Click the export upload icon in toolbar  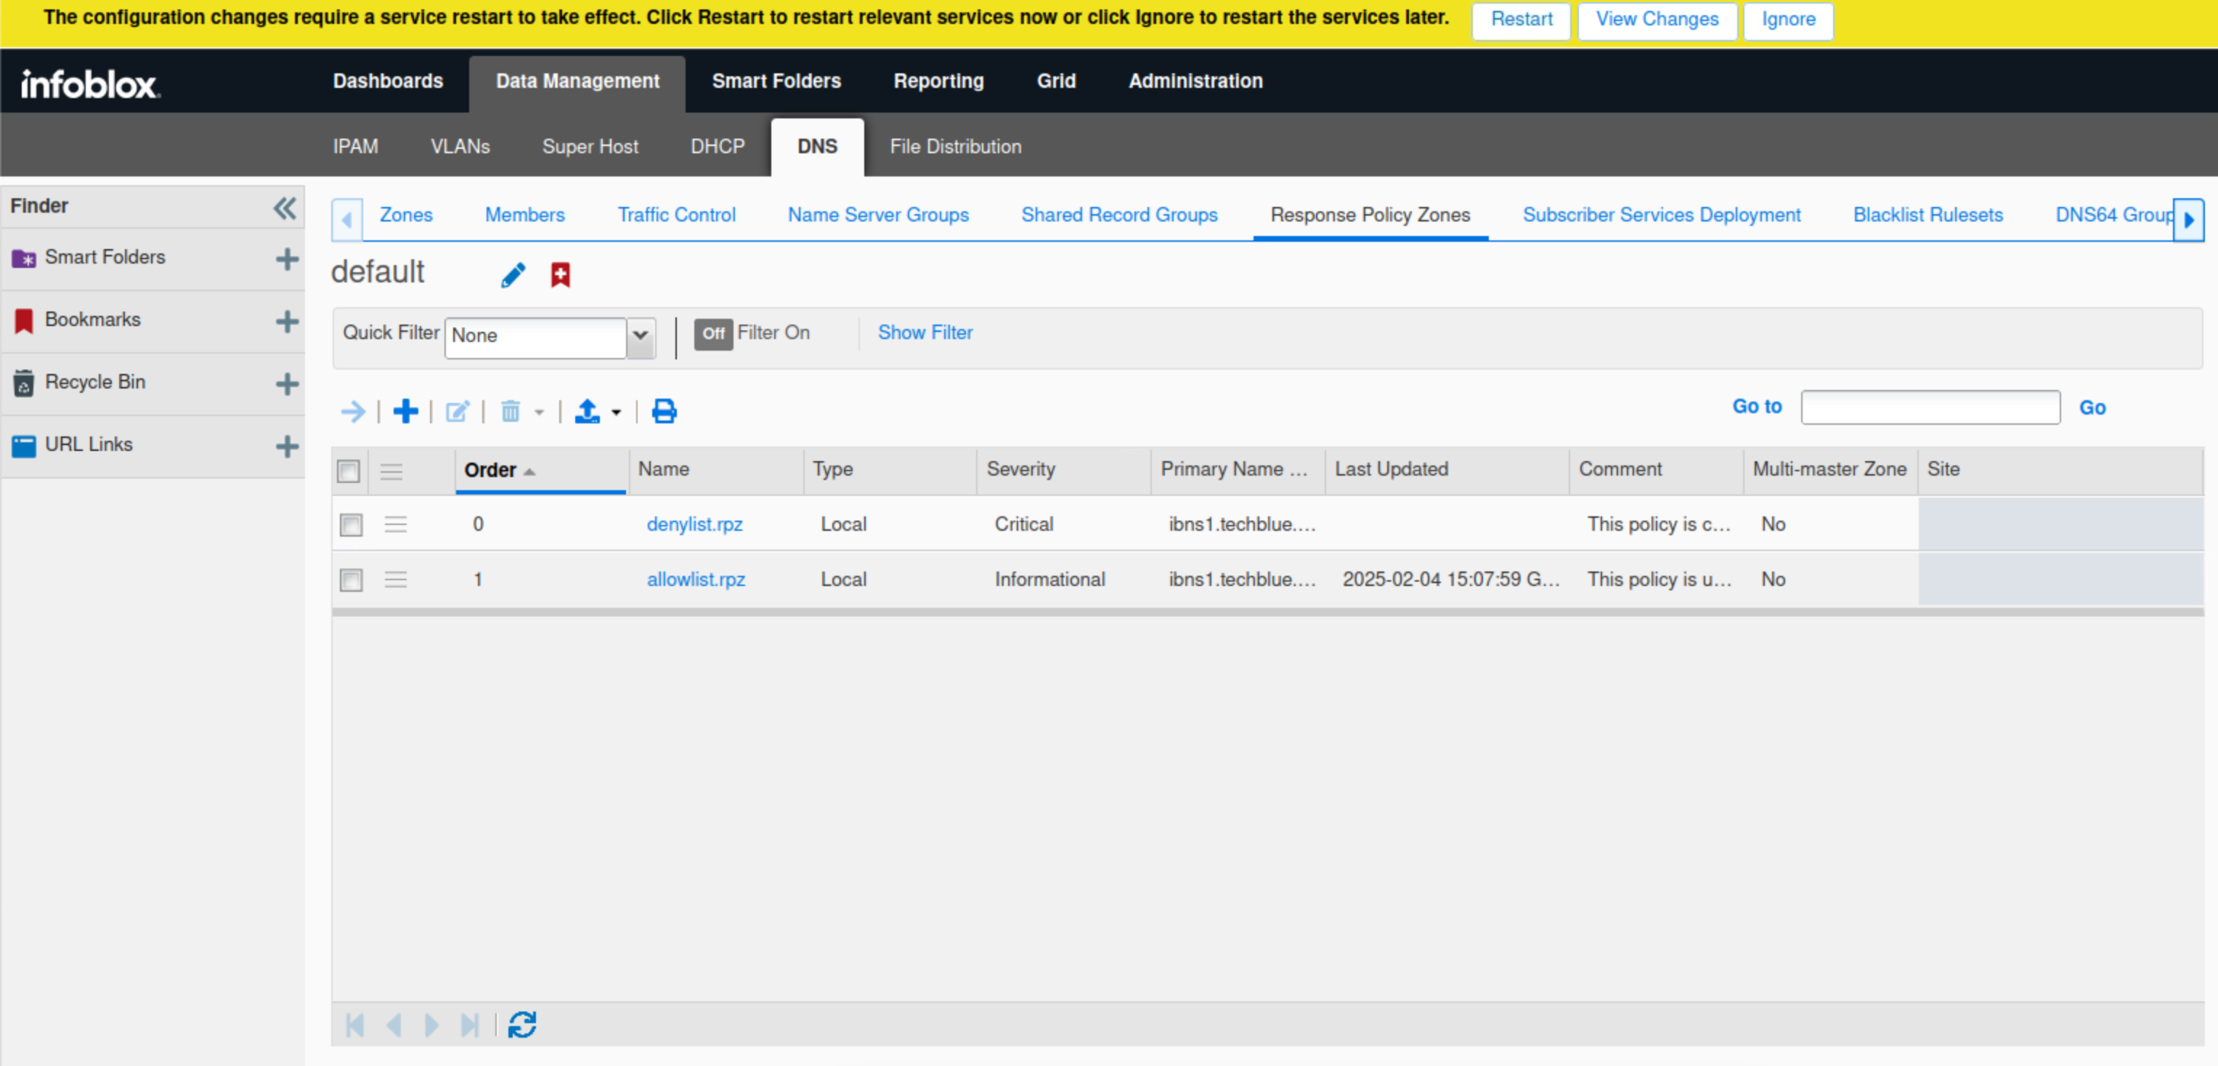(x=588, y=412)
